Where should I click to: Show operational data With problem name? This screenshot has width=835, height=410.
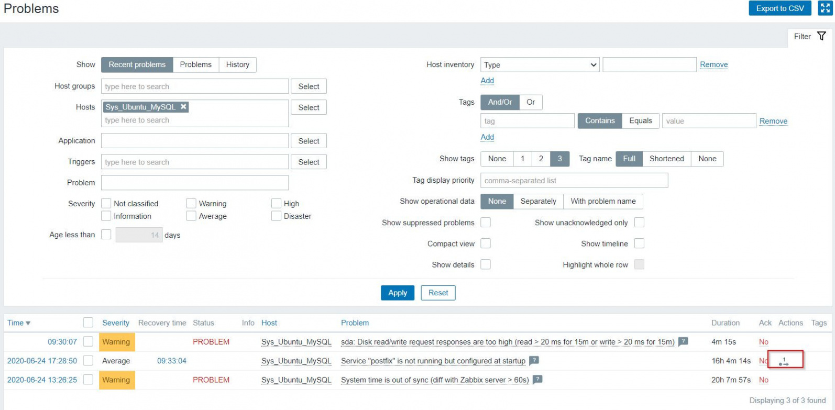603,201
